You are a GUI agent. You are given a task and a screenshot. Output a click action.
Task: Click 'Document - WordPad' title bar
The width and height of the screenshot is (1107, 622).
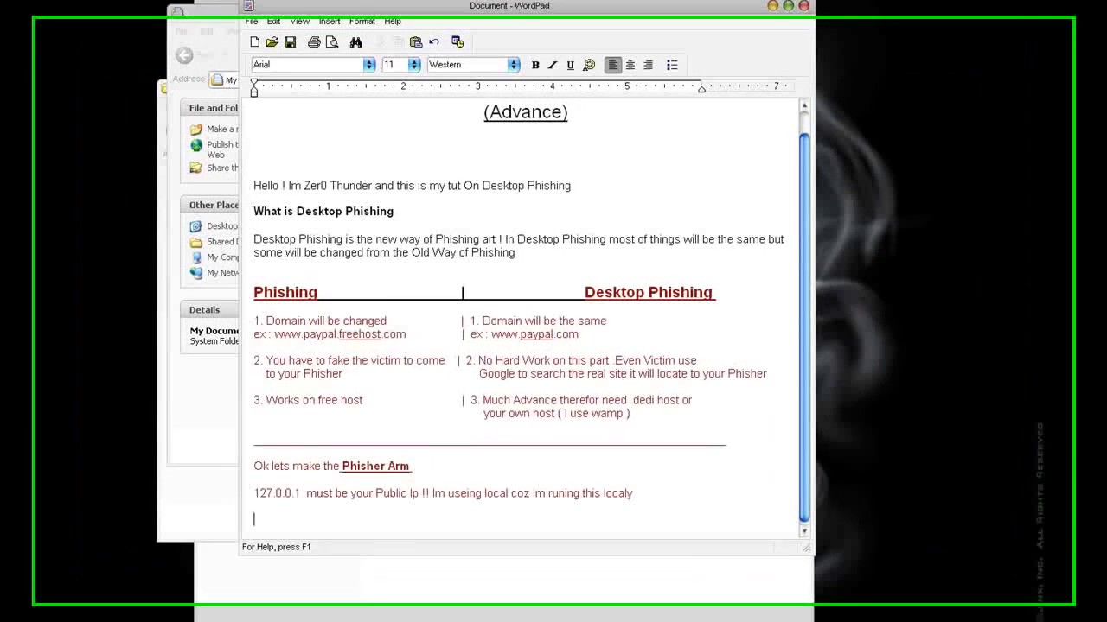(509, 6)
